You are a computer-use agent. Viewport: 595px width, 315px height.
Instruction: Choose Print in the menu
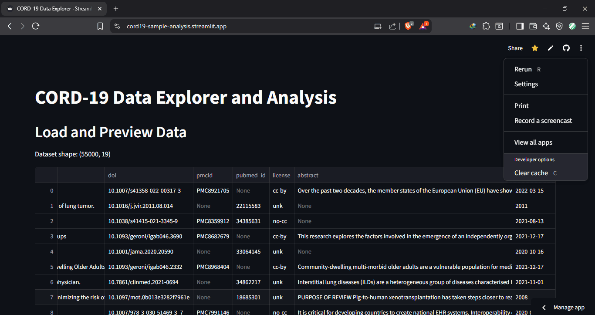click(x=546, y=106)
